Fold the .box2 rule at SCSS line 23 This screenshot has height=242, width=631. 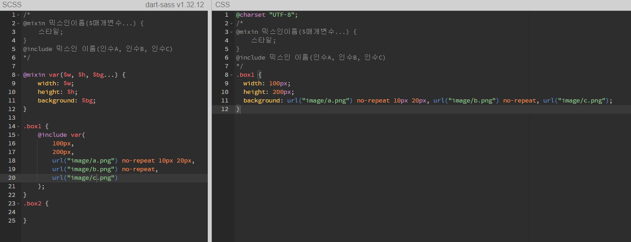coord(18,204)
